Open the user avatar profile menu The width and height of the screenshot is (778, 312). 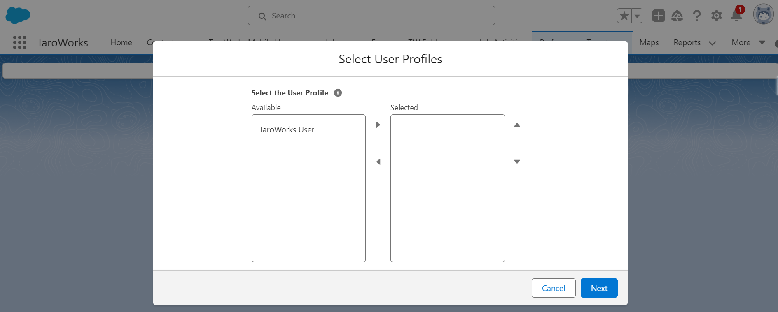[x=763, y=15]
